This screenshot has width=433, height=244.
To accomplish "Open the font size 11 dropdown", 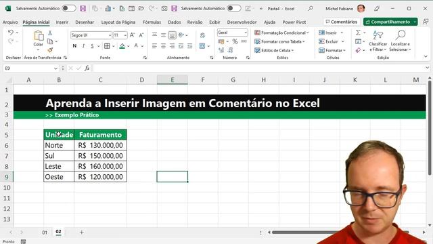I will tap(125, 35).
